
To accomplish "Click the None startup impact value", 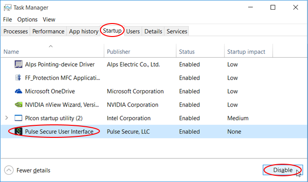I will [234, 132].
